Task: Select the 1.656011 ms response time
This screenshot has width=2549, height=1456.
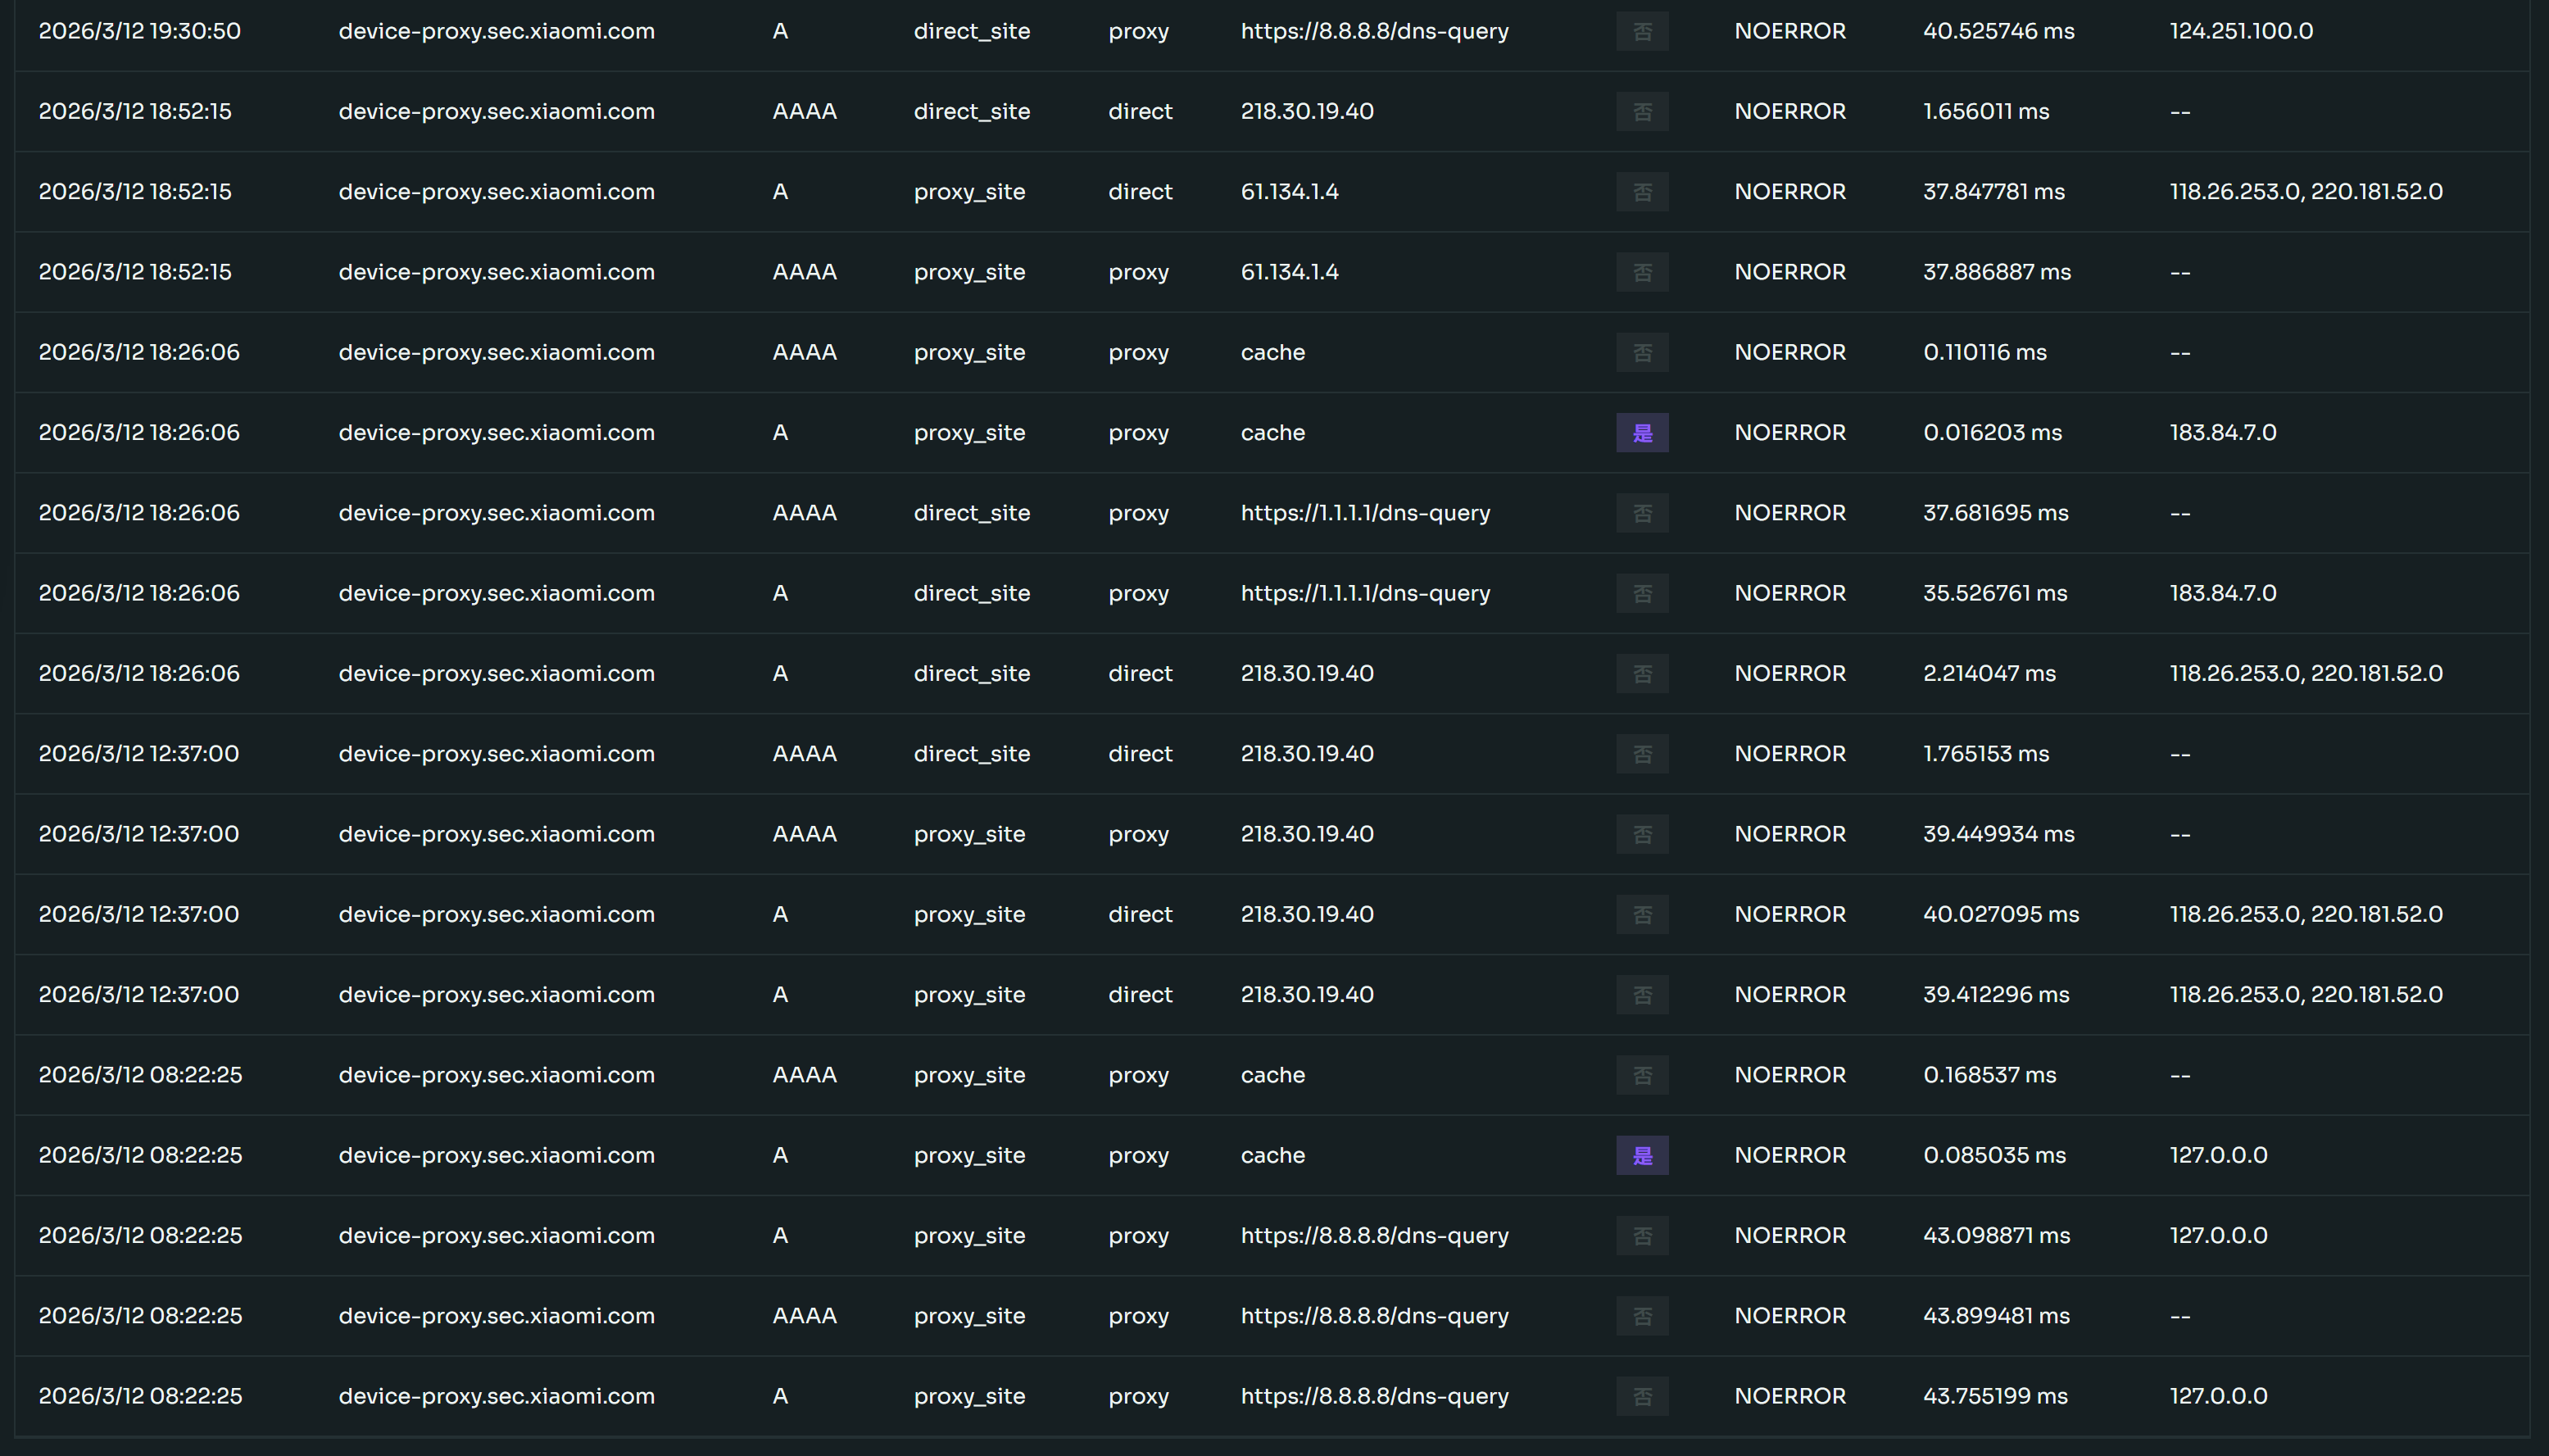Action: coord(1985,111)
